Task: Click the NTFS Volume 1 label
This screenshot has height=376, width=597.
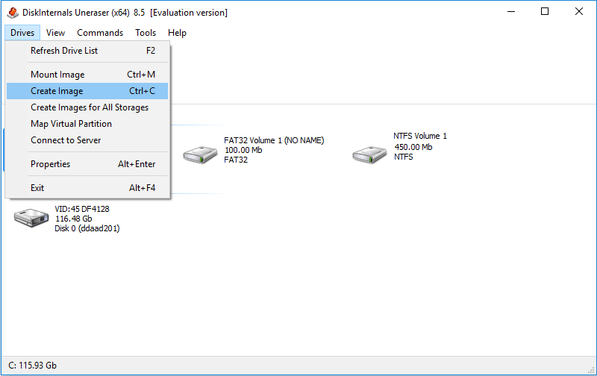Action: 420,136
